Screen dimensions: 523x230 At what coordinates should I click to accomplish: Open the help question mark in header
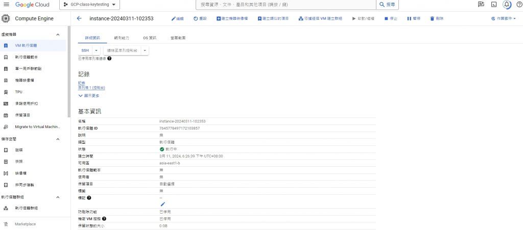point(519,5)
